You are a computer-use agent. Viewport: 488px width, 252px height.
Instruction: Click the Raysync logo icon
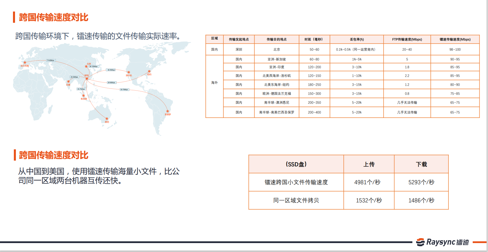[x=420, y=242]
